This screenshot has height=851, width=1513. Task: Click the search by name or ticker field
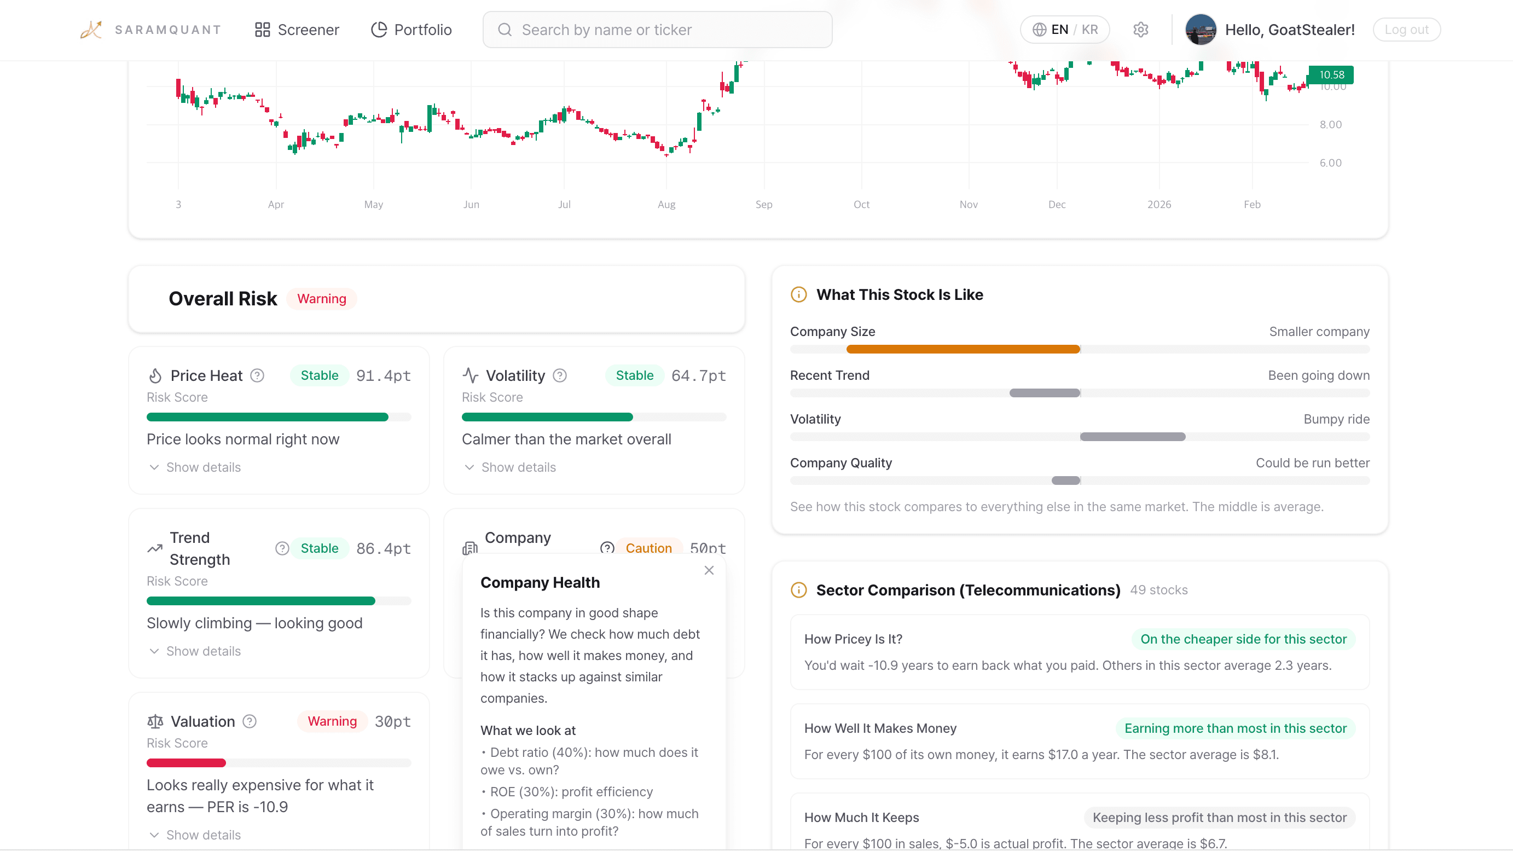(x=657, y=30)
